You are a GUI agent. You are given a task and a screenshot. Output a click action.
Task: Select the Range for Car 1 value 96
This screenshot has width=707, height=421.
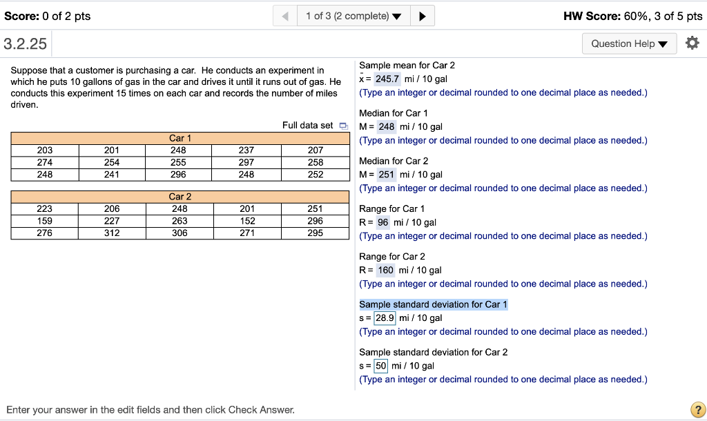pyautogui.click(x=382, y=222)
